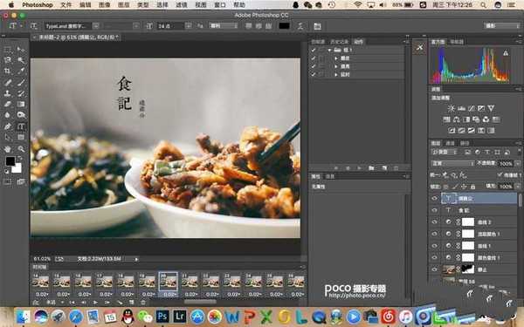Screen dimensions: 524x327
Task: Delete selected frame with timeline trash icon
Action: pyautogui.click(x=143, y=303)
